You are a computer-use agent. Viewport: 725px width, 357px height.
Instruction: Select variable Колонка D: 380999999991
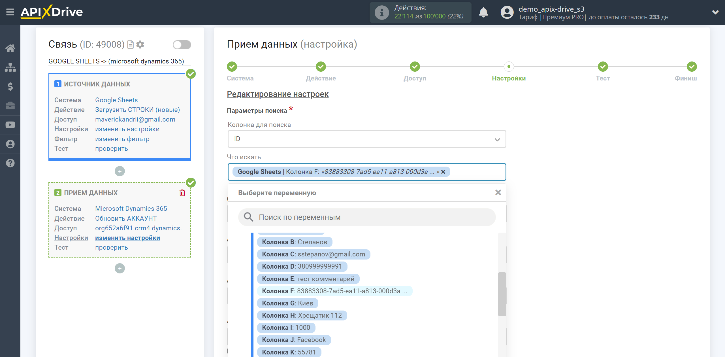[x=302, y=266]
